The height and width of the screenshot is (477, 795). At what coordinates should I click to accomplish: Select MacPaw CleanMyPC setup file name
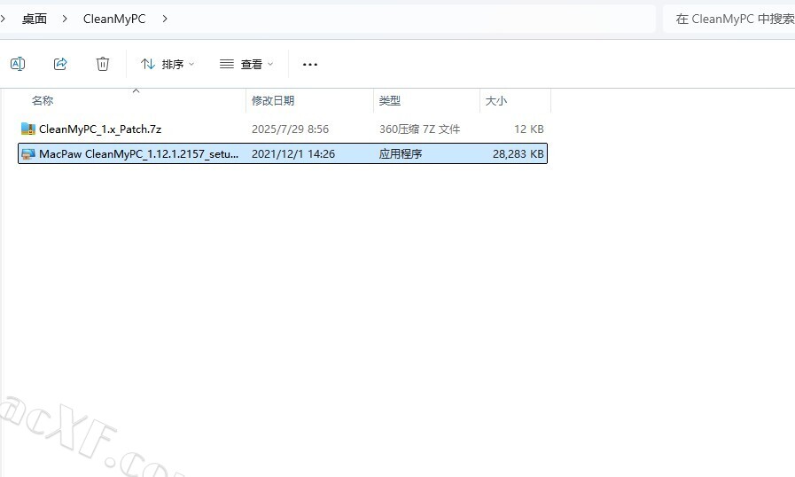click(138, 153)
